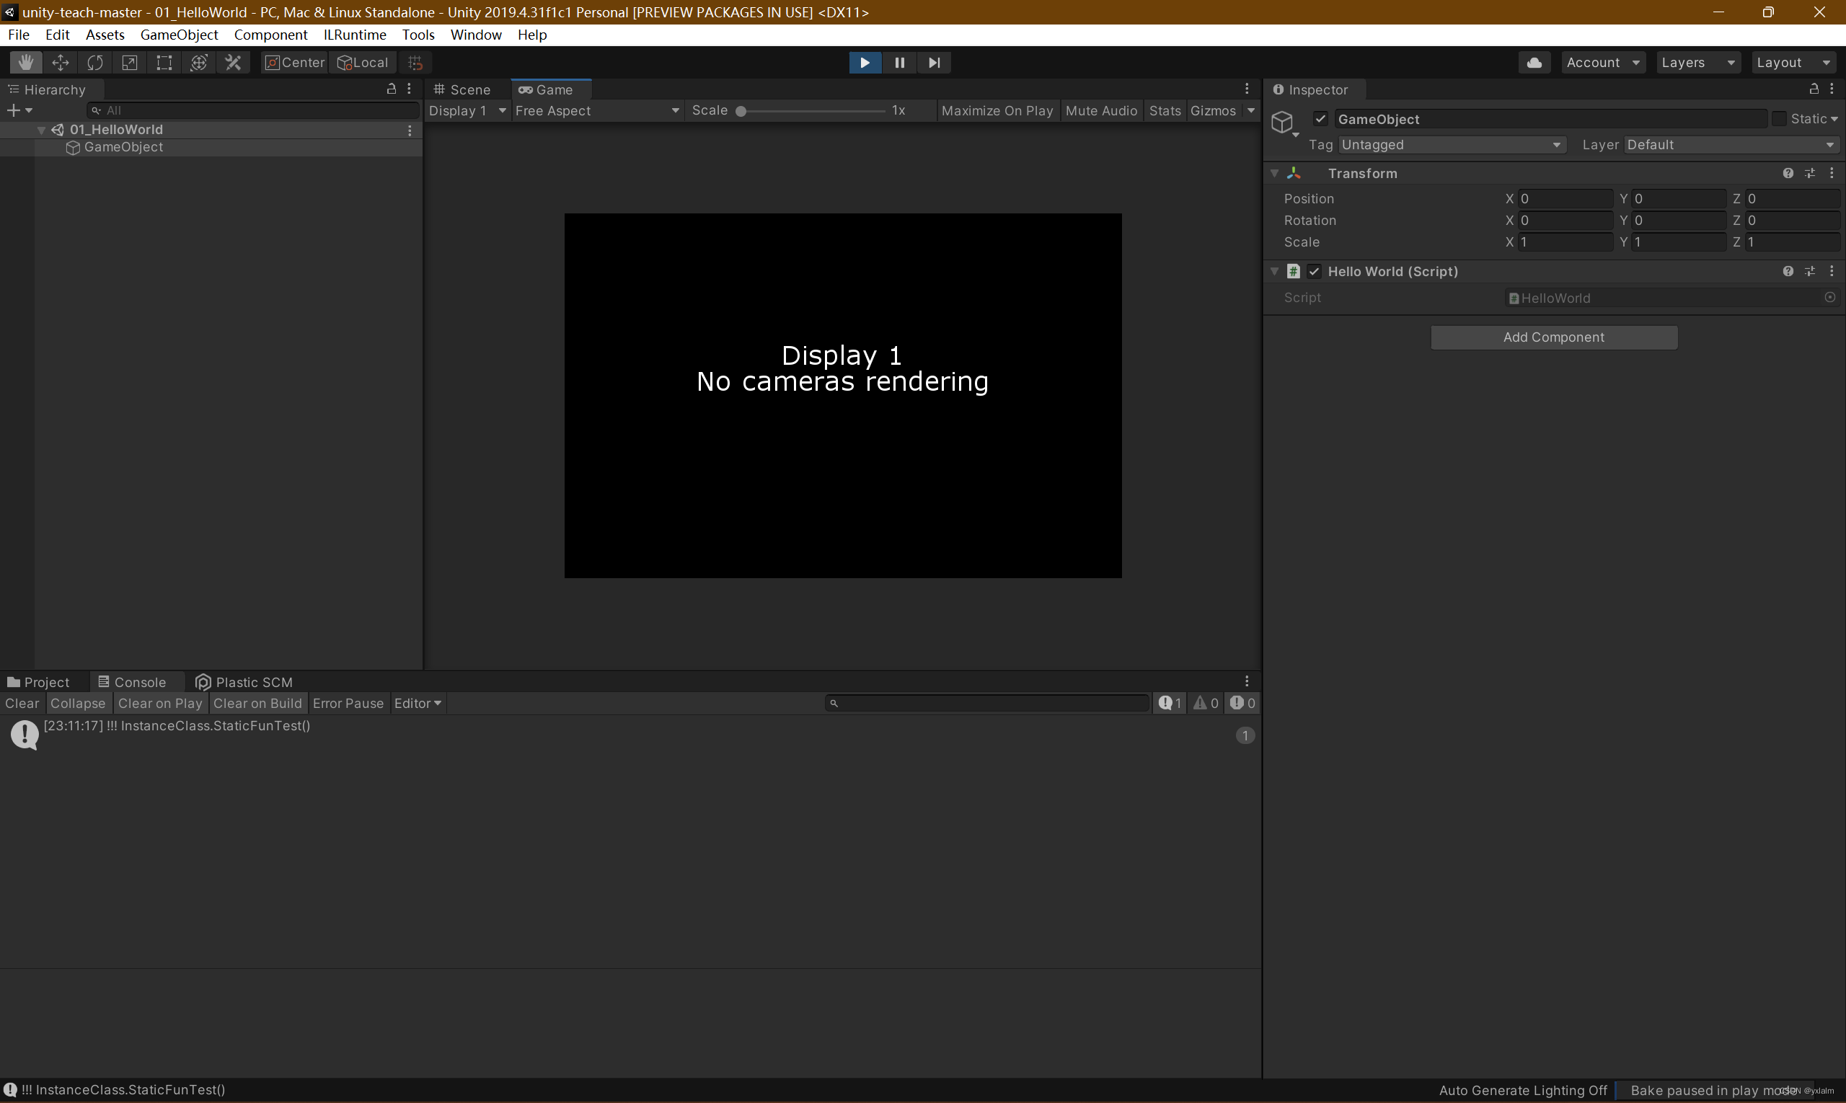Open Hello World script help reference

click(x=1788, y=271)
